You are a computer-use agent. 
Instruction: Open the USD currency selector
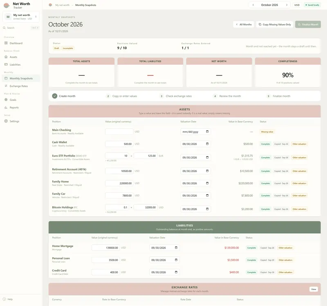point(297,5)
